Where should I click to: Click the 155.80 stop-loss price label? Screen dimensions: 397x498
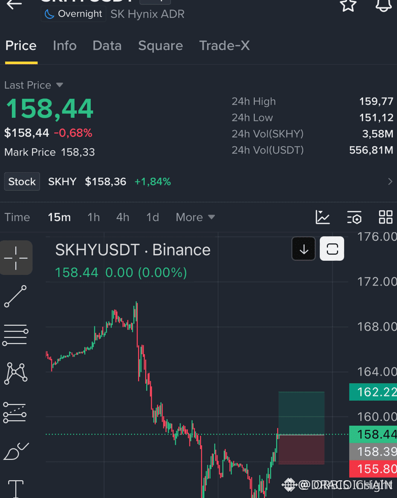click(373, 469)
